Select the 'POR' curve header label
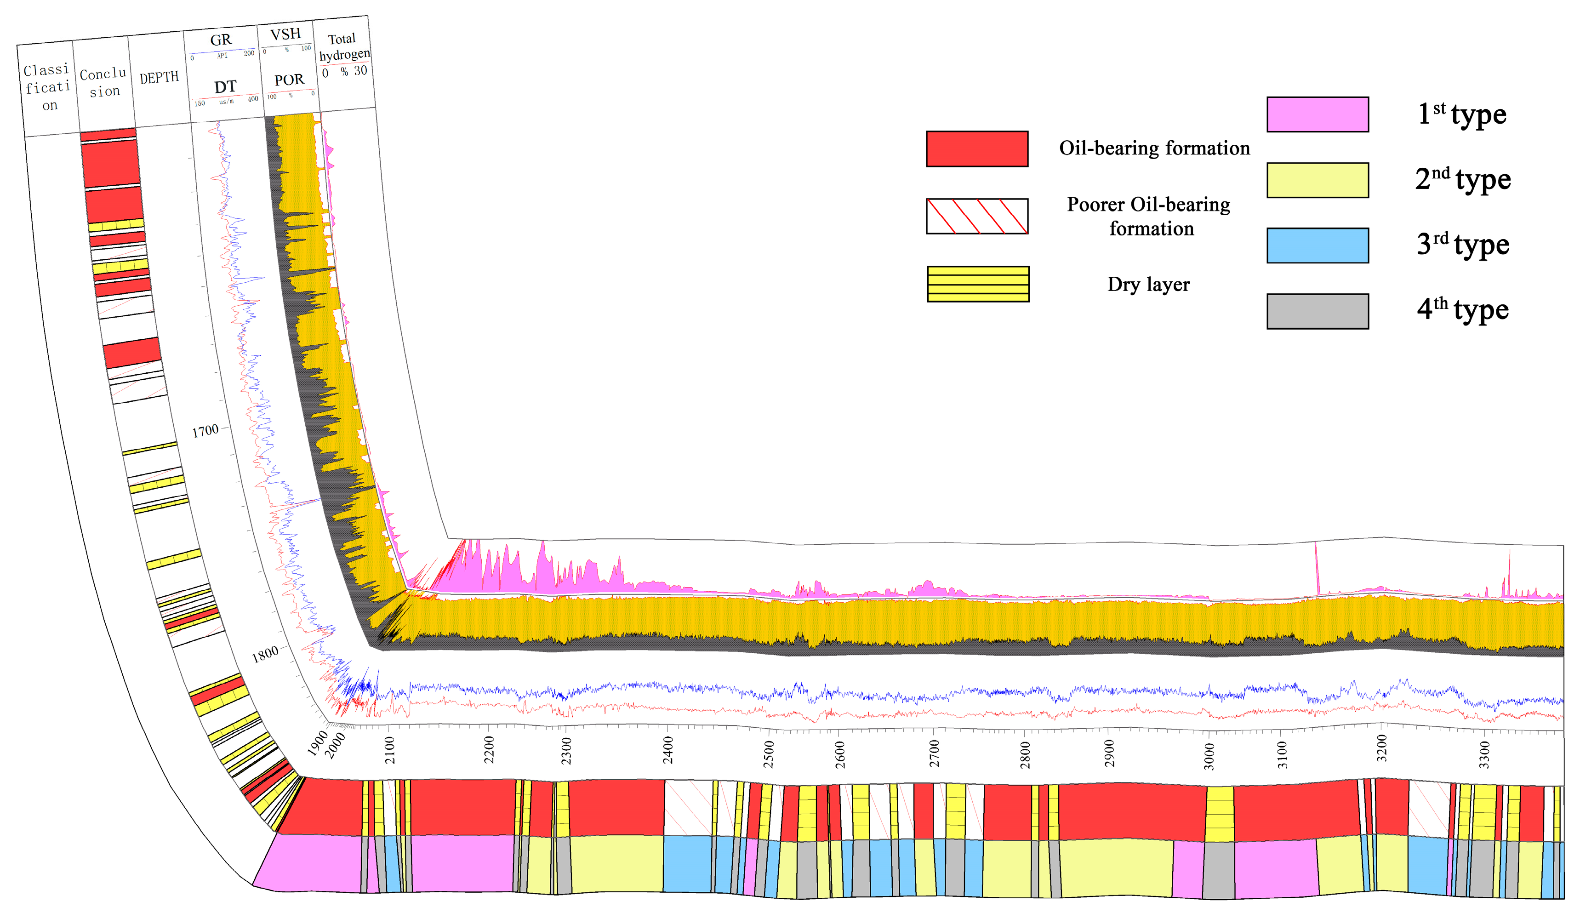Image resolution: width=1580 pixels, height=913 pixels. coord(289,80)
